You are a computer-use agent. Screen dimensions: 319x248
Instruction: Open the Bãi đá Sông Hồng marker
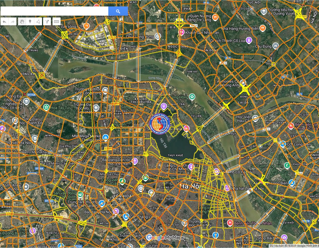tap(192, 97)
